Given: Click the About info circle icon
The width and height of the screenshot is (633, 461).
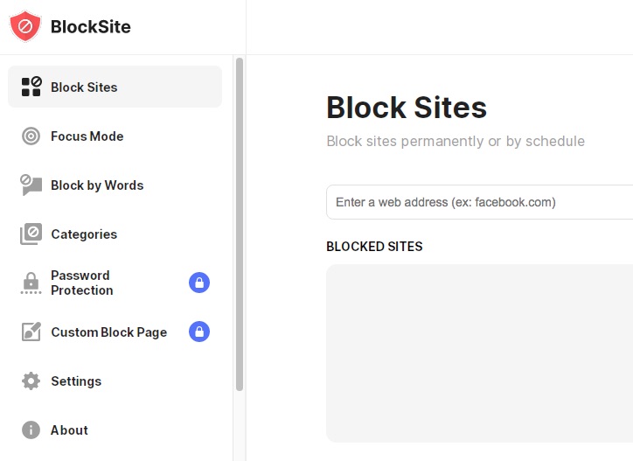Looking at the screenshot, I should 31,430.
